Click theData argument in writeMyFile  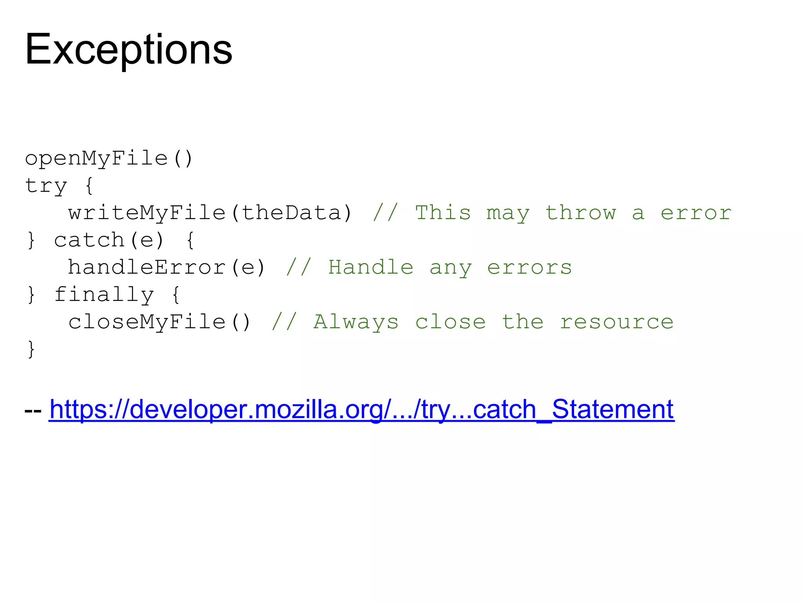pos(292,213)
